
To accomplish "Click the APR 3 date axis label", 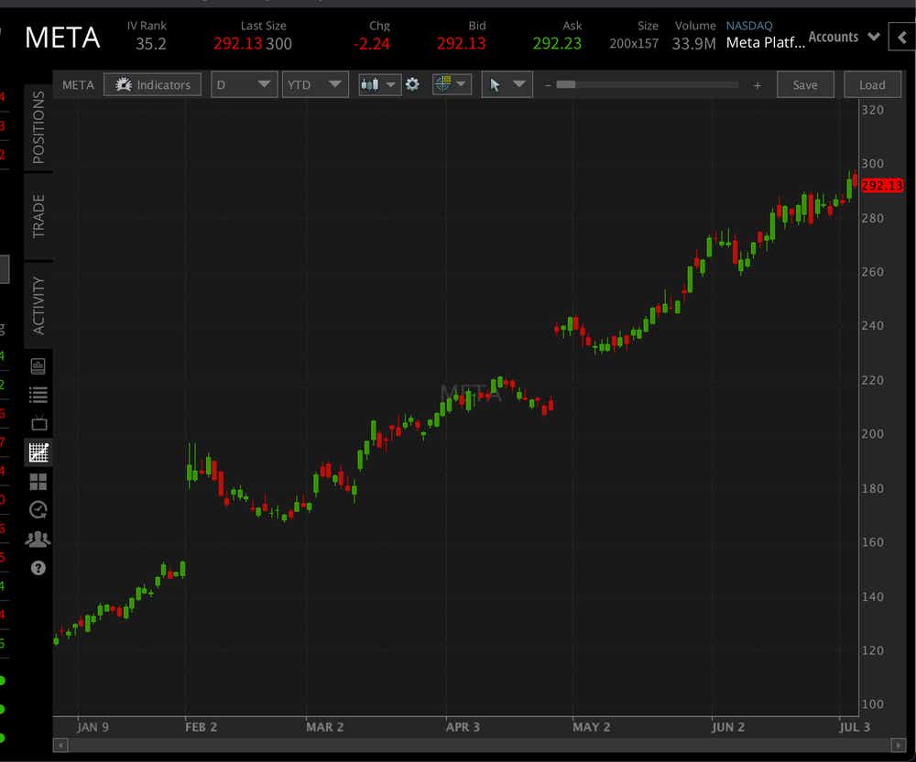I will tap(463, 727).
